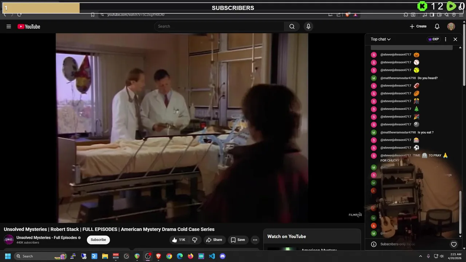Bookmark page with address bar bookmark icon
This screenshot has width=466, height=262.
[x=92, y=15]
